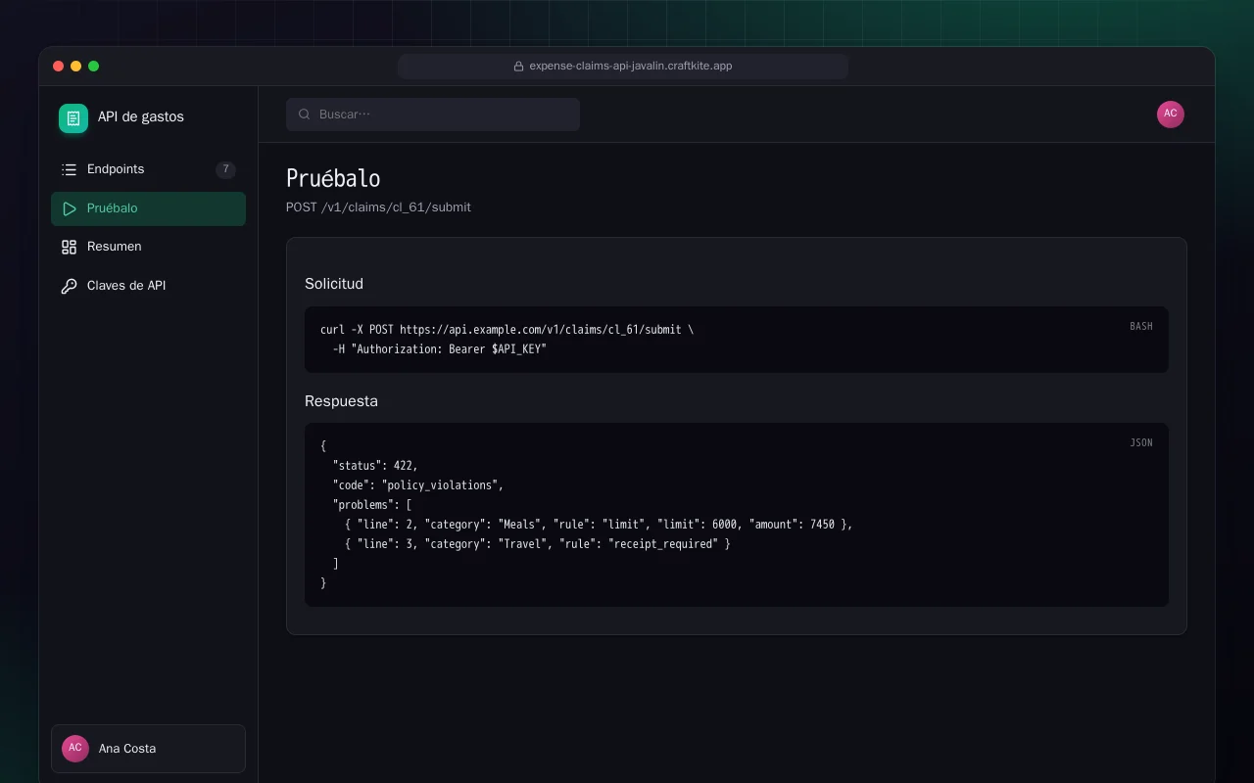Open the AC avatar in top bar

pos(1171,115)
